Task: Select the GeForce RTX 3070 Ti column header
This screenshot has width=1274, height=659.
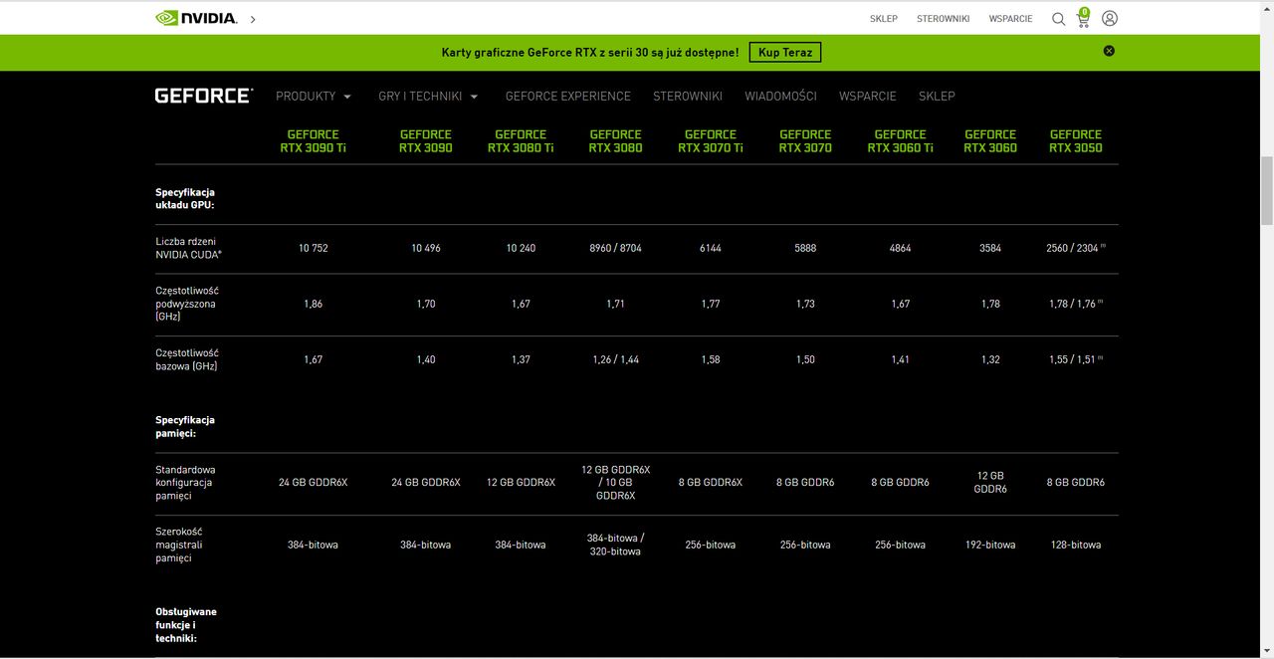Action: point(711,141)
